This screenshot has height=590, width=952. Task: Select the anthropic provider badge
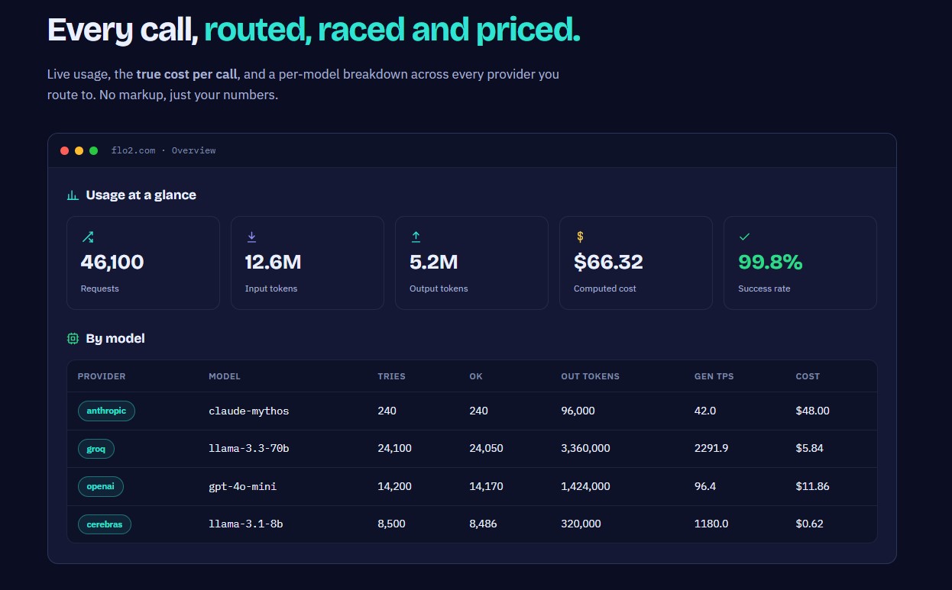106,411
